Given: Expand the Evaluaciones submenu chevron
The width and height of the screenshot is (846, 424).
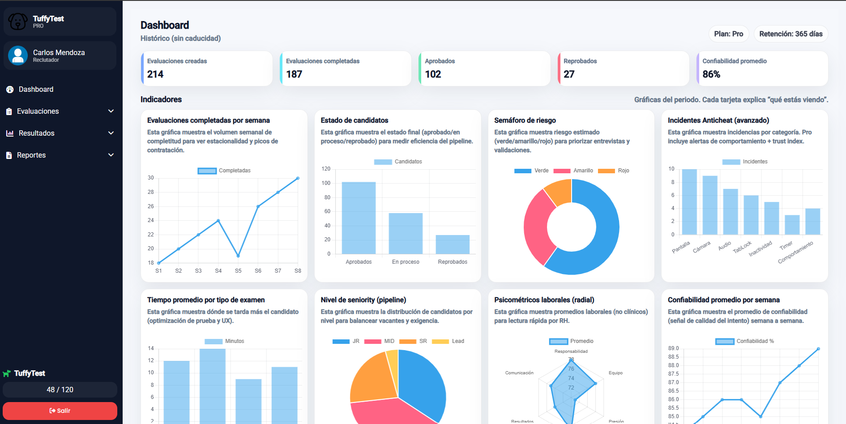Looking at the screenshot, I should click(111, 111).
